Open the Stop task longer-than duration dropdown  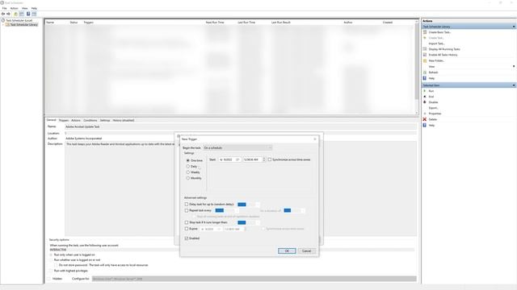point(258,222)
